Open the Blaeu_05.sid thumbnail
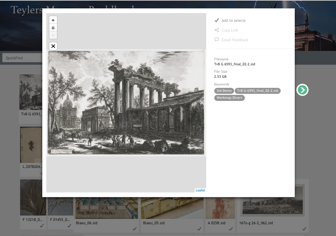The image size is (336, 236). click(172, 208)
